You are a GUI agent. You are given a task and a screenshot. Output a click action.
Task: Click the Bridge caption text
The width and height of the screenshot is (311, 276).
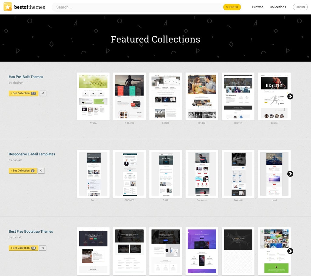click(x=202, y=123)
